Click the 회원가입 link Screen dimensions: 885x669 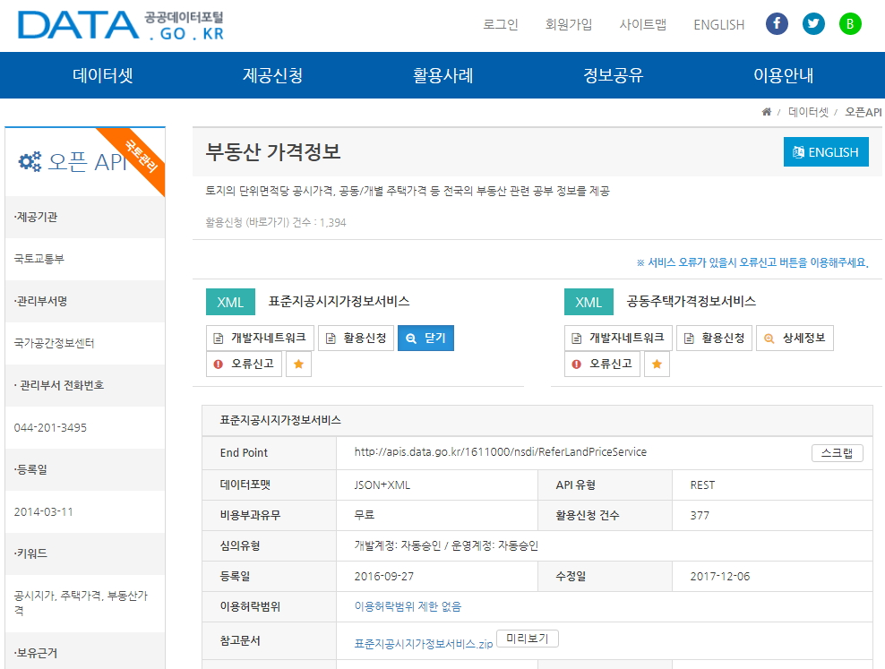[569, 24]
